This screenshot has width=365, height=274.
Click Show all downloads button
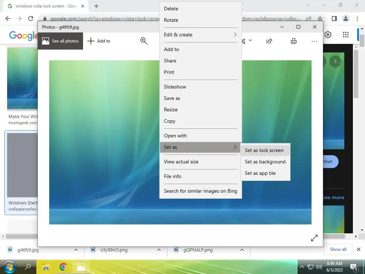338,249
